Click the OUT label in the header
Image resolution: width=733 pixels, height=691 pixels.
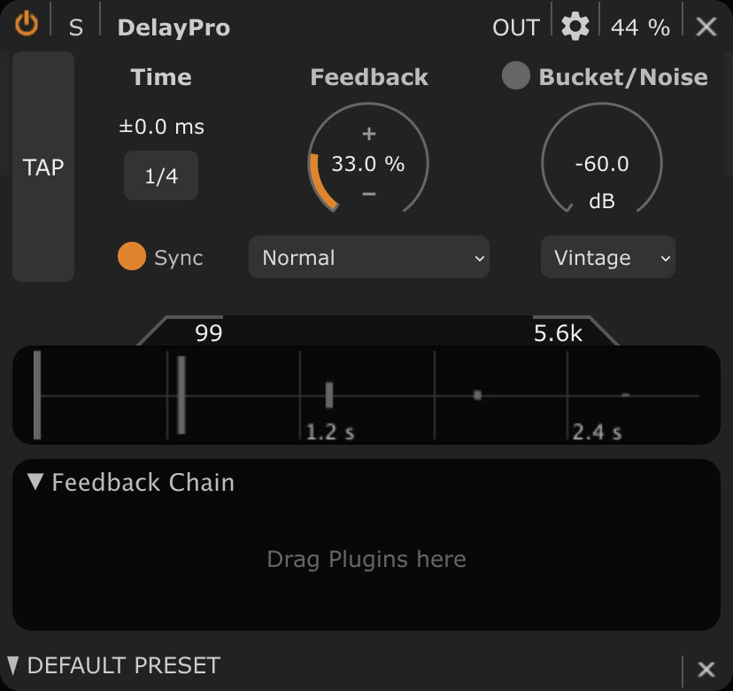(516, 27)
